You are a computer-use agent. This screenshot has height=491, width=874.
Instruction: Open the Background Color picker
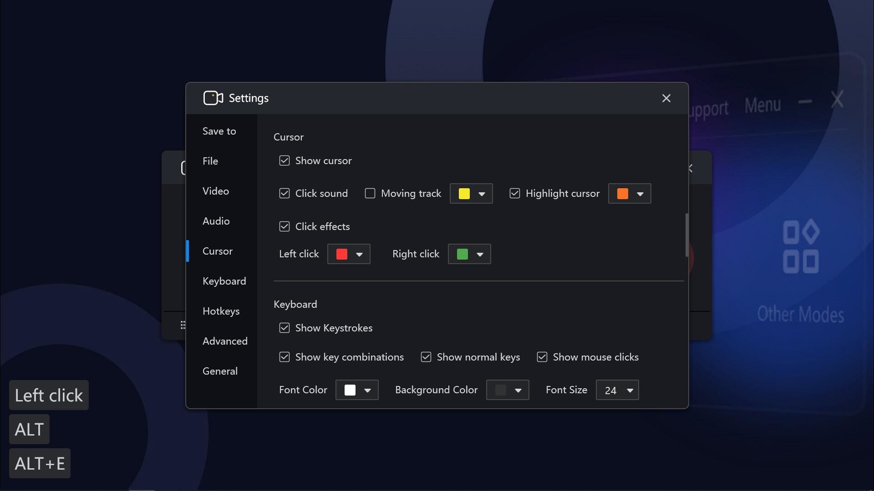pyautogui.click(x=508, y=390)
